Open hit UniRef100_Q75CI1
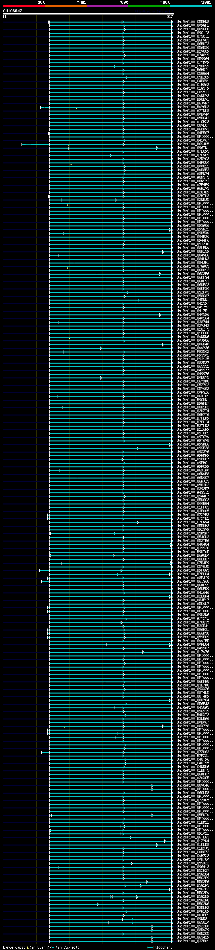The image size is (215, 950). tap(193, 37)
